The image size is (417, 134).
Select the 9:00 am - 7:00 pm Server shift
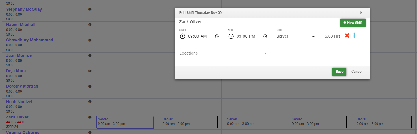(x=383, y=122)
